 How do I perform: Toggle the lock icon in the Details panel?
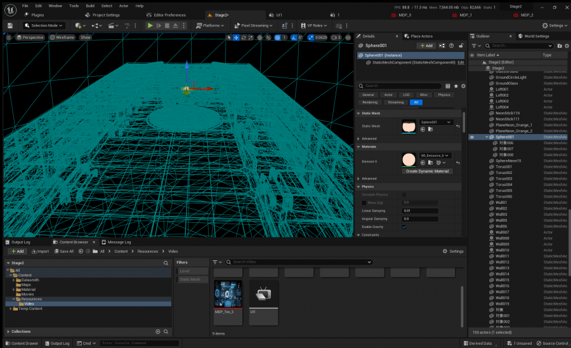click(461, 46)
